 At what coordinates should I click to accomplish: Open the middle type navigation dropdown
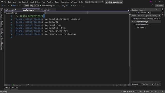point(67,13)
